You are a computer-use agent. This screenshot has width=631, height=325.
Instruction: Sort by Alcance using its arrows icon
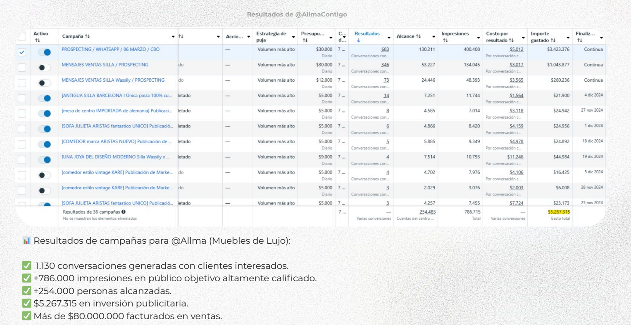(x=419, y=37)
